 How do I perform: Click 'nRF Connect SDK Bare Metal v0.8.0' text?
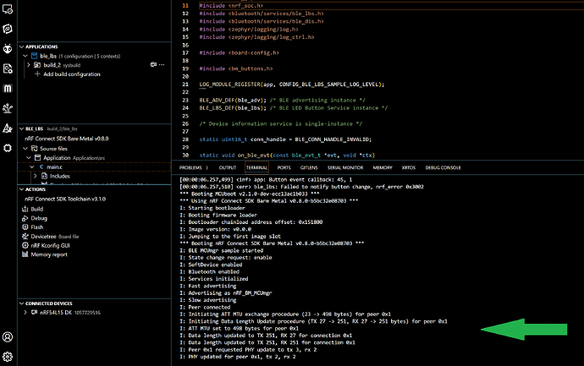pyautogui.click(x=67, y=139)
